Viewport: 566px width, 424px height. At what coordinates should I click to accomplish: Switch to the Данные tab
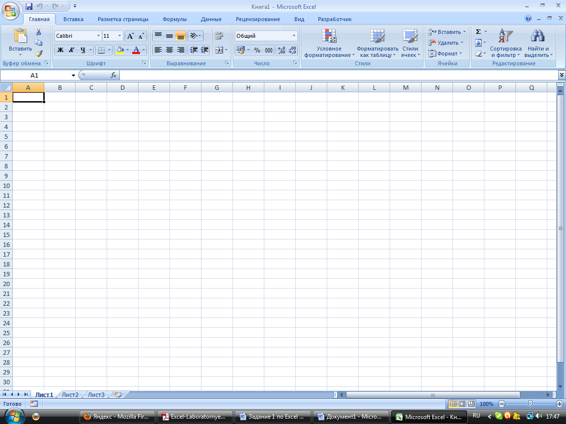point(211,19)
